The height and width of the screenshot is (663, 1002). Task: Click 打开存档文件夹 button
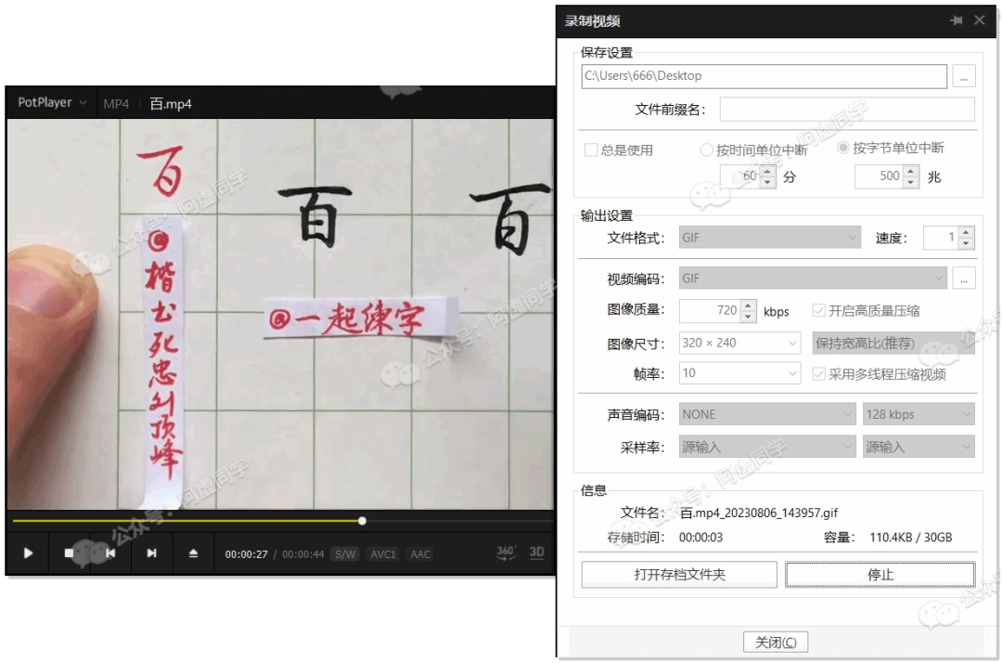click(x=678, y=575)
